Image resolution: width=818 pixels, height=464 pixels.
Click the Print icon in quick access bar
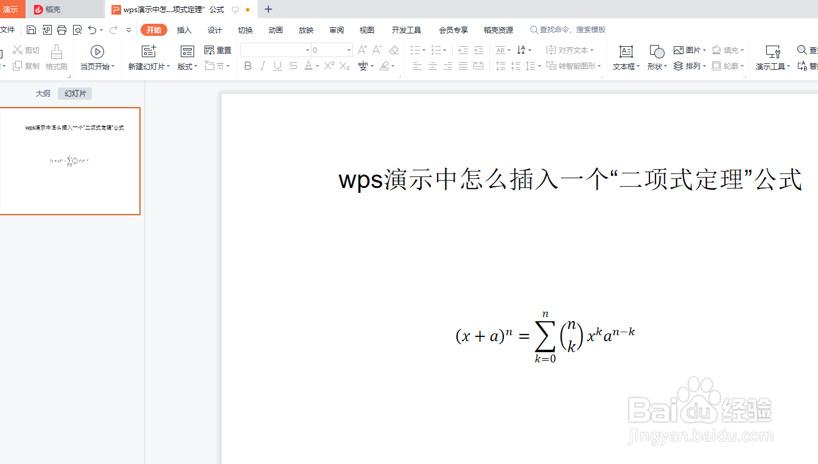pyautogui.click(x=61, y=30)
